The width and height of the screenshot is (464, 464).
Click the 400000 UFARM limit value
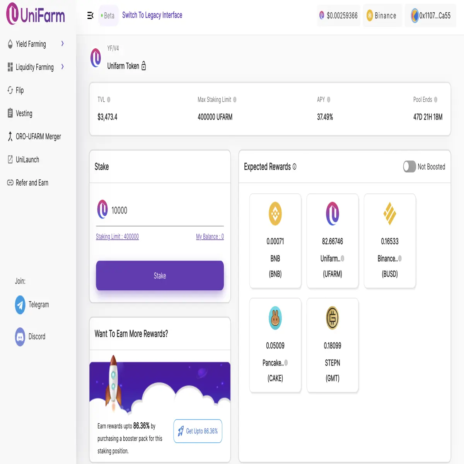(x=215, y=117)
